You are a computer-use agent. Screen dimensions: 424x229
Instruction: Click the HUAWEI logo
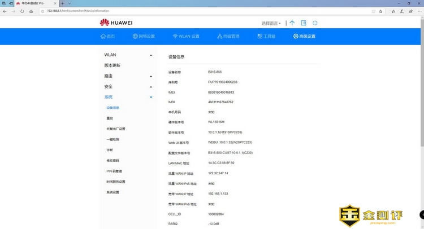point(115,23)
